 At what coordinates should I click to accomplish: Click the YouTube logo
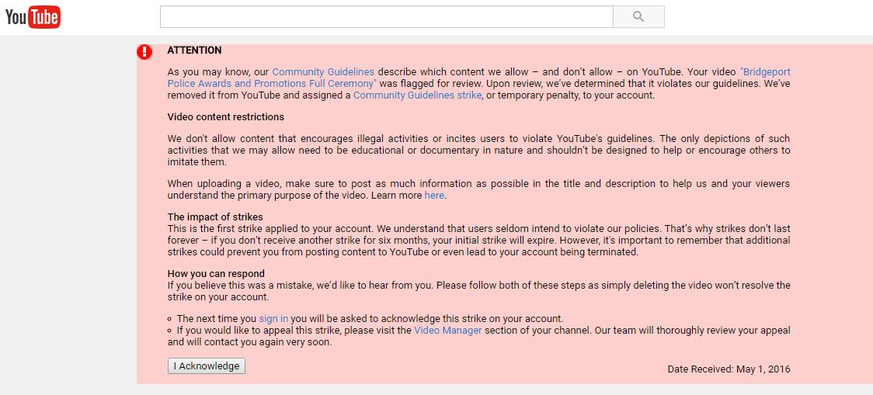click(33, 17)
